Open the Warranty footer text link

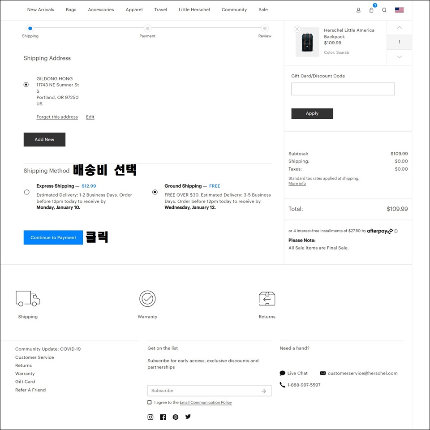pyautogui.click(x=25, y=374)
